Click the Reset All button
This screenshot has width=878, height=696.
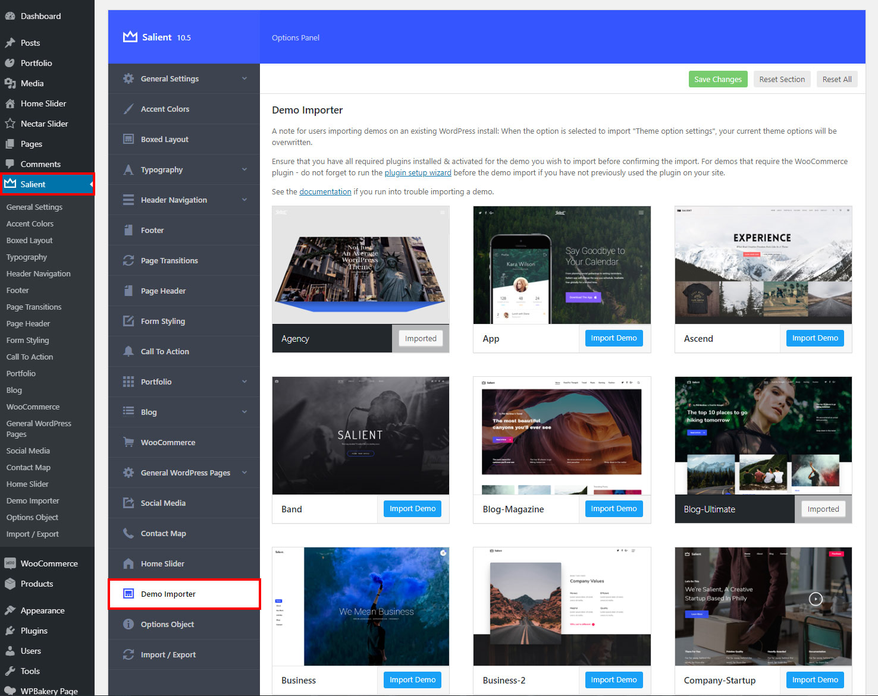[837, 79]
